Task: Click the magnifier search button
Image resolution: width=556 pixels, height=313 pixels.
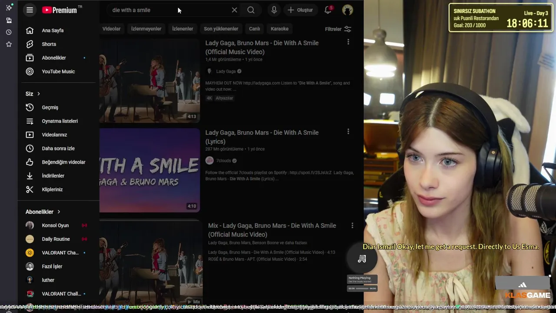Action: point(251,10)
